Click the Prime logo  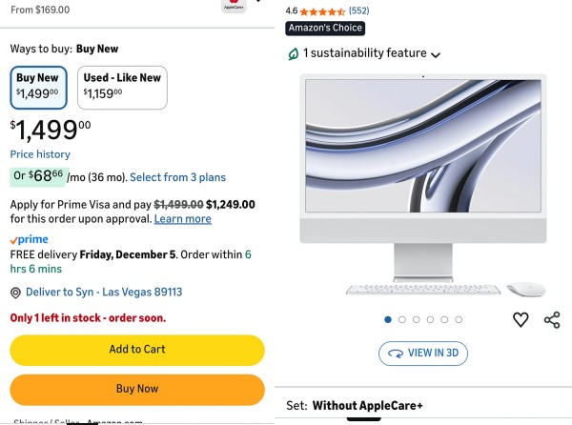coord(29,240)
